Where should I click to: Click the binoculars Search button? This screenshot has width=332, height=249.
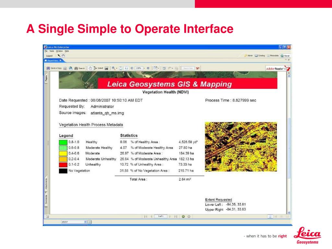(79, 68)
